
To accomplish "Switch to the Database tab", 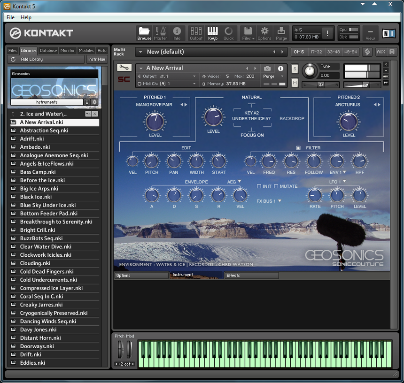I will click(x=48, y=51).
